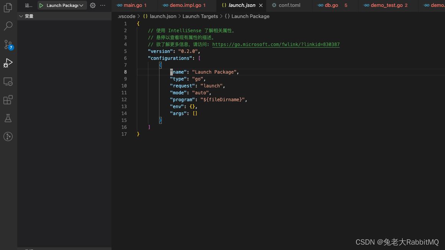Open the Explorer view in the activity bar

[x=8, y=8]
